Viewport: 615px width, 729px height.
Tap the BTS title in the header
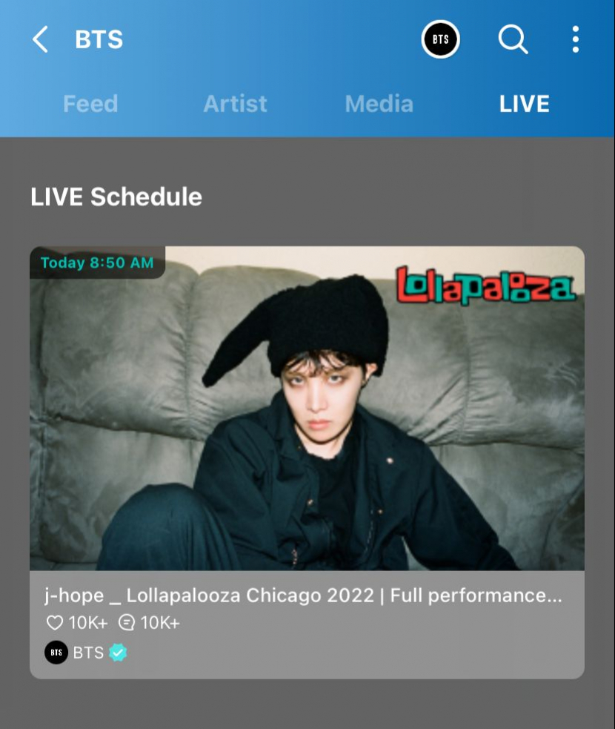99,39
